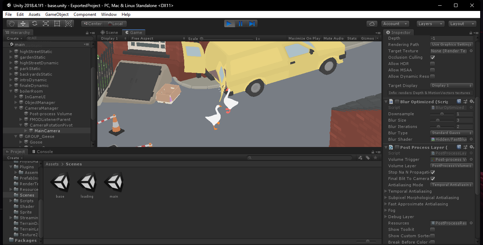Image resolution: width=483 pixels, height=245 pixels.
Task: Open the Target Display dropdown
Action: 452,86
